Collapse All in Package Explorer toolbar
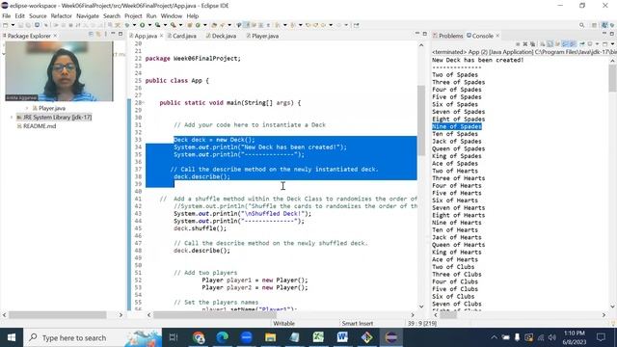The width and height of the screenshot is (617, 347). tap(91, 35)
